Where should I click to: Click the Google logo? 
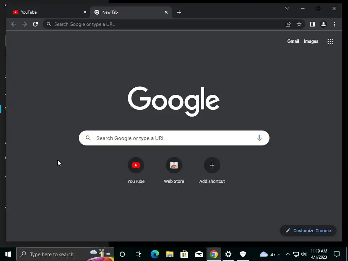(x=174, y=101)
